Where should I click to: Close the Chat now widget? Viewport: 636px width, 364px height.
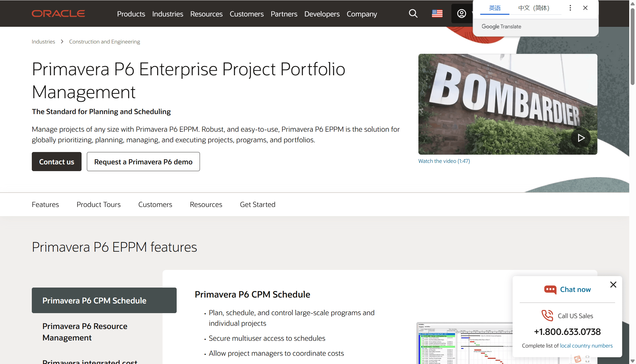(x=613, y=285)
